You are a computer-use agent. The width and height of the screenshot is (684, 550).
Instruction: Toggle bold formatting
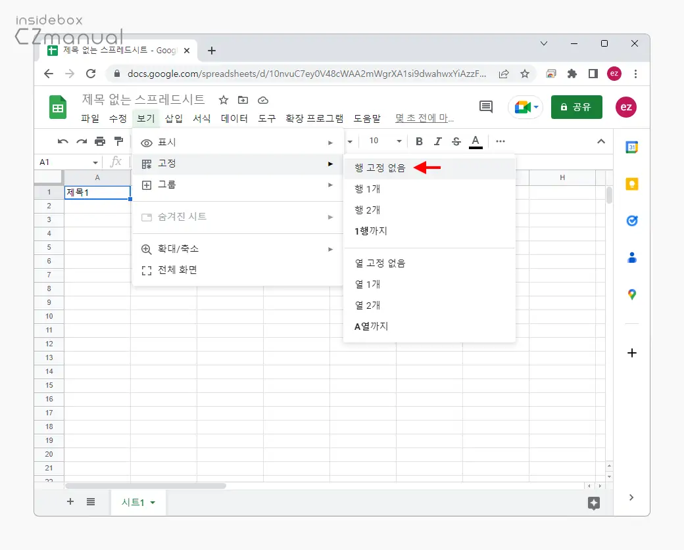pos(419,141)
